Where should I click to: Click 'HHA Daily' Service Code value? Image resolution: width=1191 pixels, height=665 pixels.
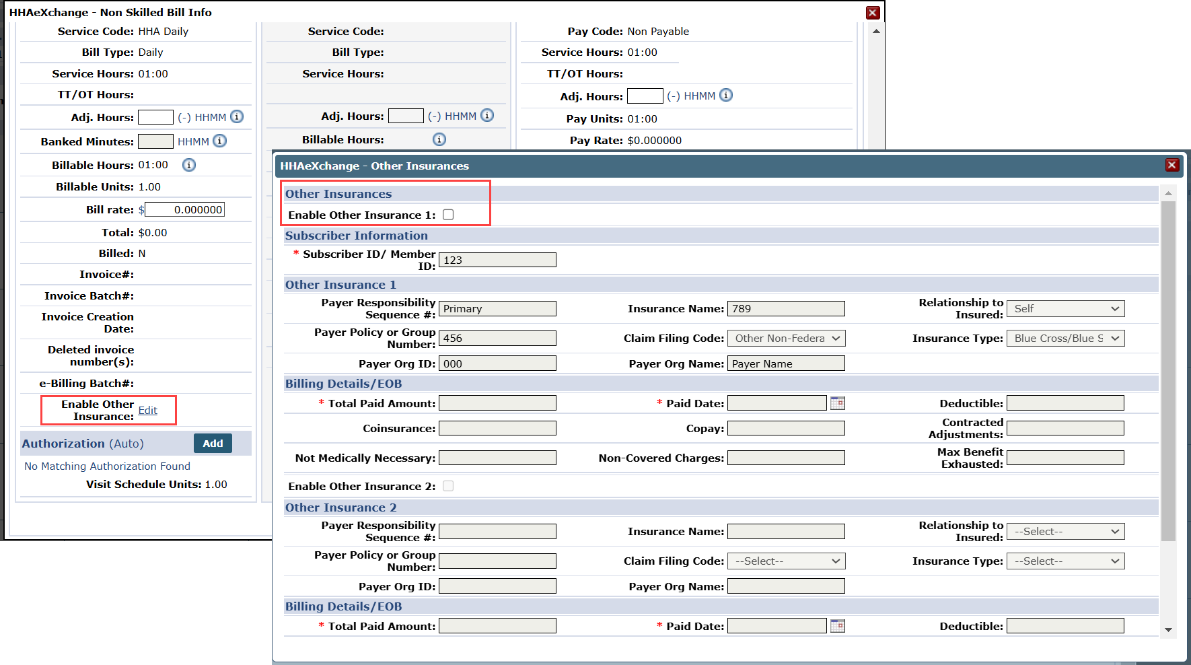[164, 31]
